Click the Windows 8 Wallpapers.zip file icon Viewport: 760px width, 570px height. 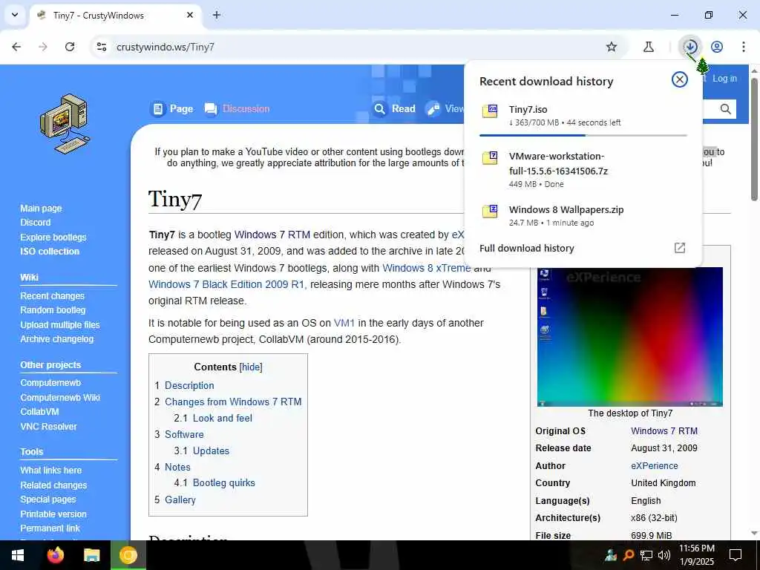point(490,212)
